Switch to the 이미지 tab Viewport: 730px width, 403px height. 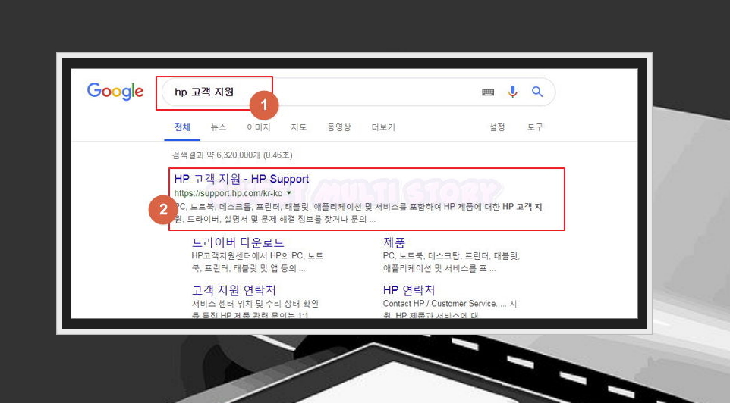tap(259, 127)
